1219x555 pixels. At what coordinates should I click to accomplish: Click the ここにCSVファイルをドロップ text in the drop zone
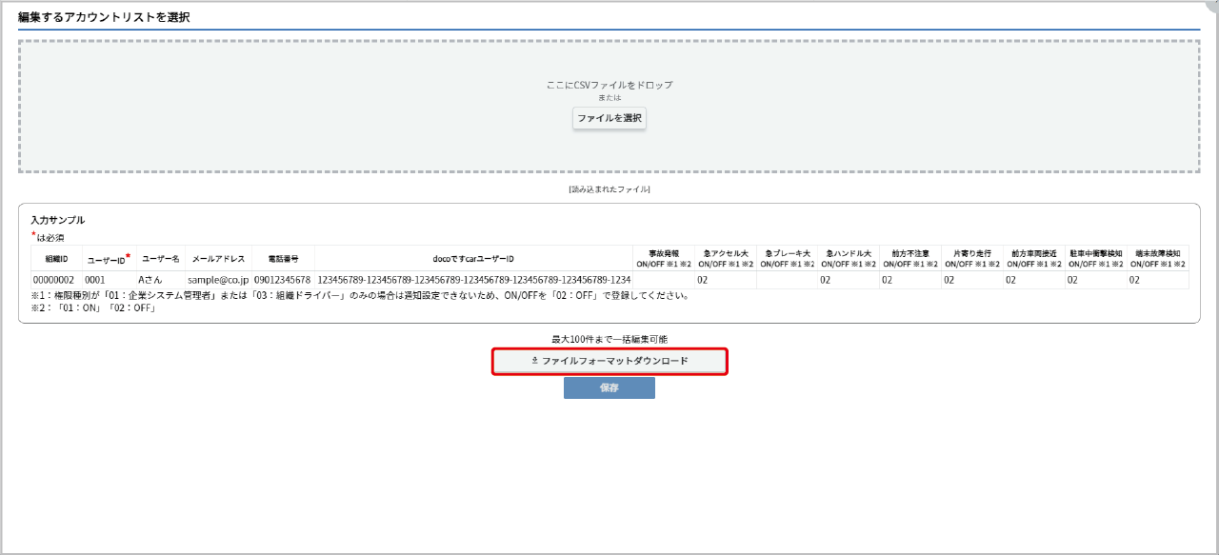click(609, 85)
